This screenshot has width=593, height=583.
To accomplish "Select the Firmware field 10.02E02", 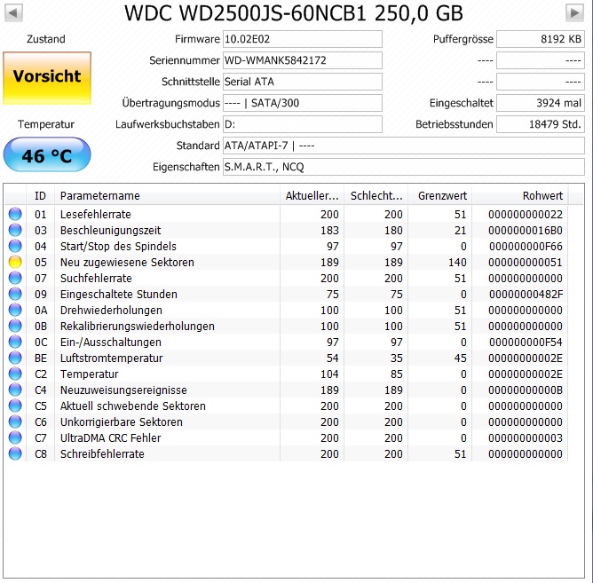I will point(303,39).
